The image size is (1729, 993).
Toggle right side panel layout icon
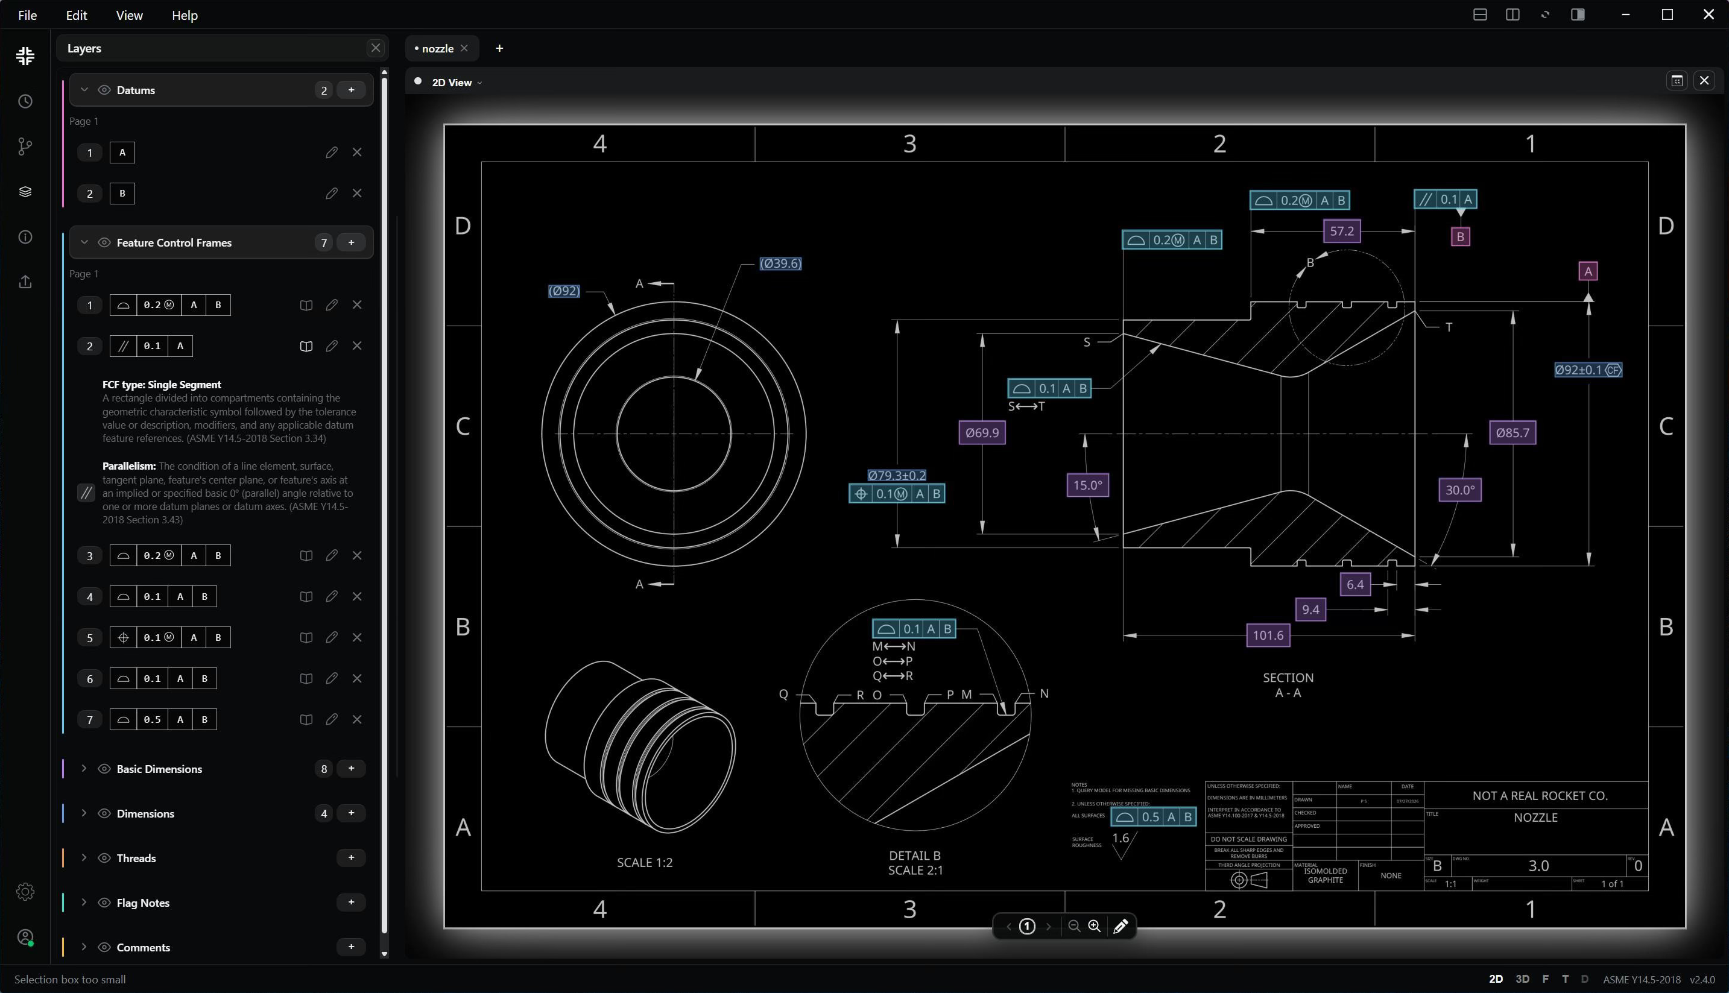pos(1577,14)
